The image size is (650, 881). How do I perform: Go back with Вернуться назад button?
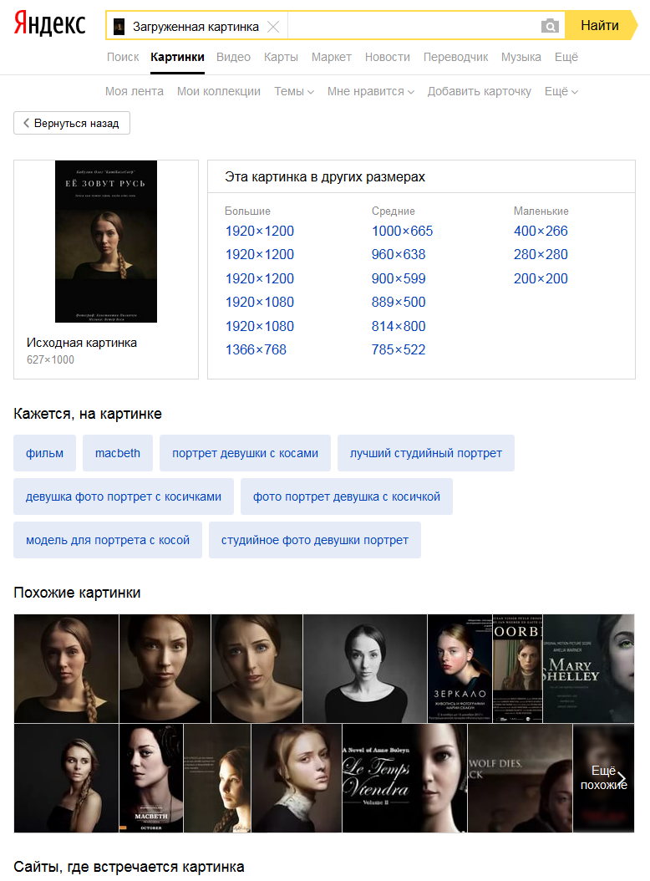(x=72, y=123)
